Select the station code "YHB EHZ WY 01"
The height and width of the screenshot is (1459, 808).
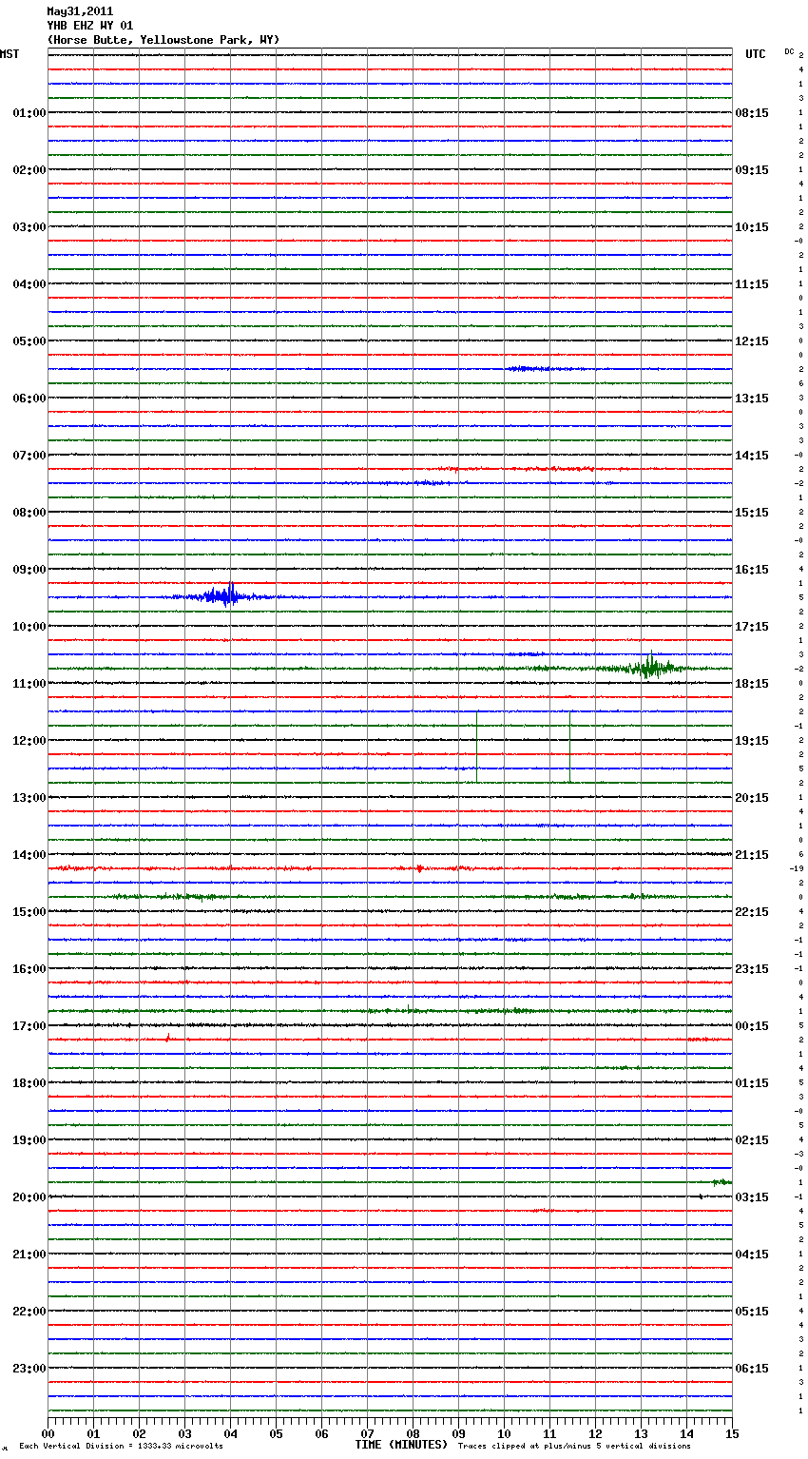pyautogui.click(x=90, y=26)
